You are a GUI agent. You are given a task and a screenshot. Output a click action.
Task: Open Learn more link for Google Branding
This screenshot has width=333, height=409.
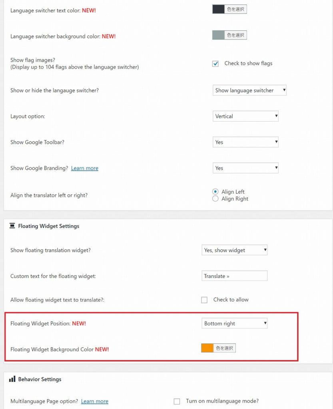(x=84, y=168)
